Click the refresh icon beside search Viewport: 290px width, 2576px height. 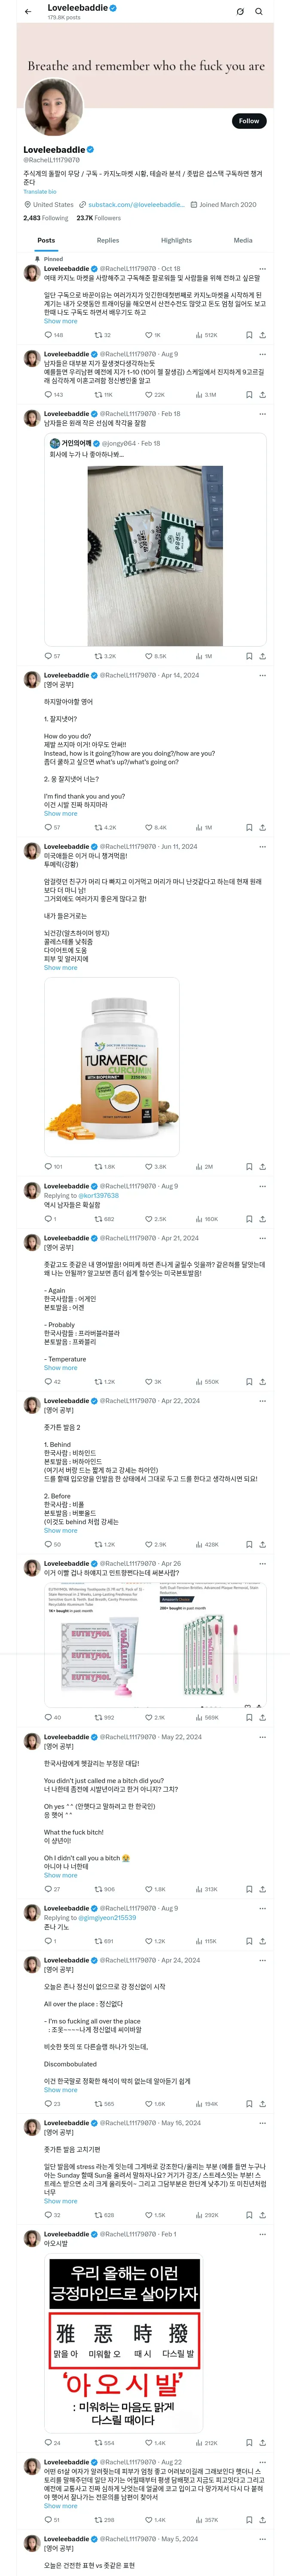pos(240,12)
